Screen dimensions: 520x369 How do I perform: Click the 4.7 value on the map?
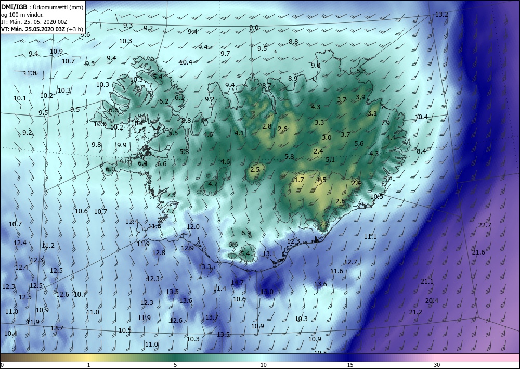[213, 184]
